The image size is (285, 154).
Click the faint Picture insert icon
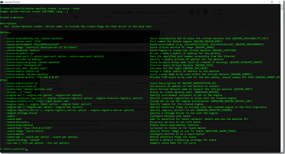coord(198,13)
